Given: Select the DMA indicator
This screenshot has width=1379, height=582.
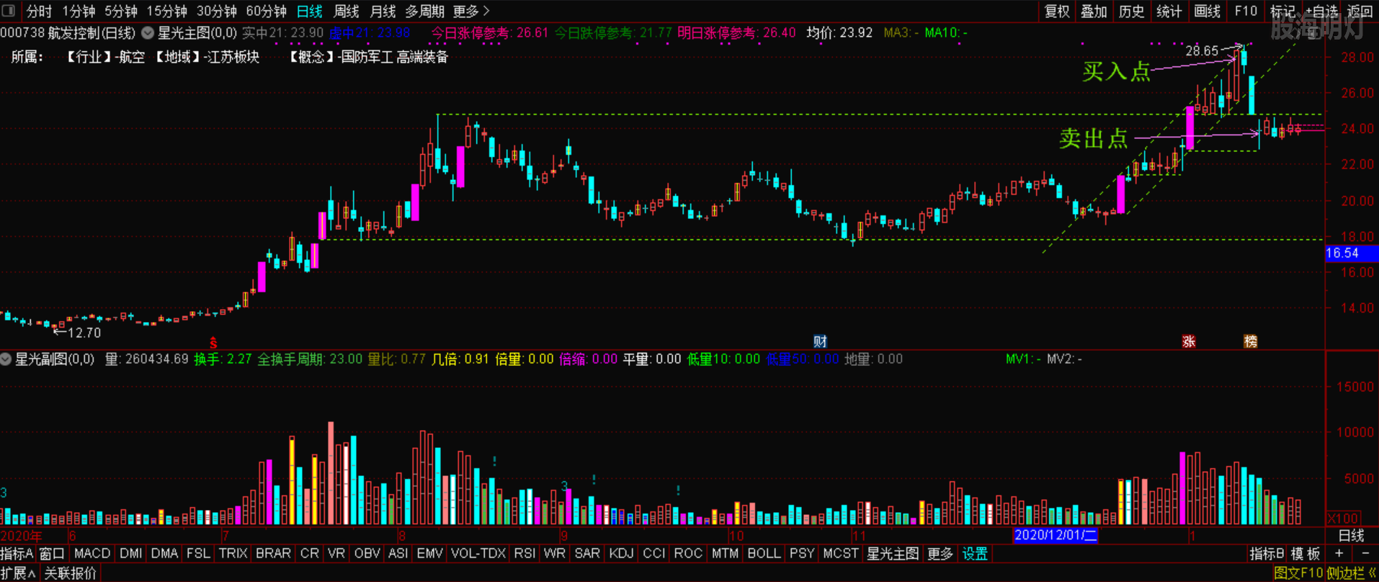Looking at the screenshot, I should click(x=164, y=554).
